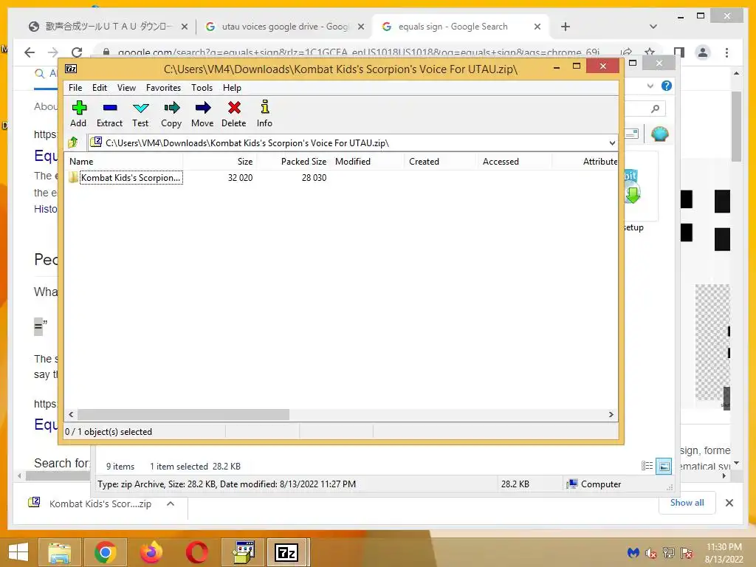
Task: Sort by Accessed column header
Action: [515, 162]
